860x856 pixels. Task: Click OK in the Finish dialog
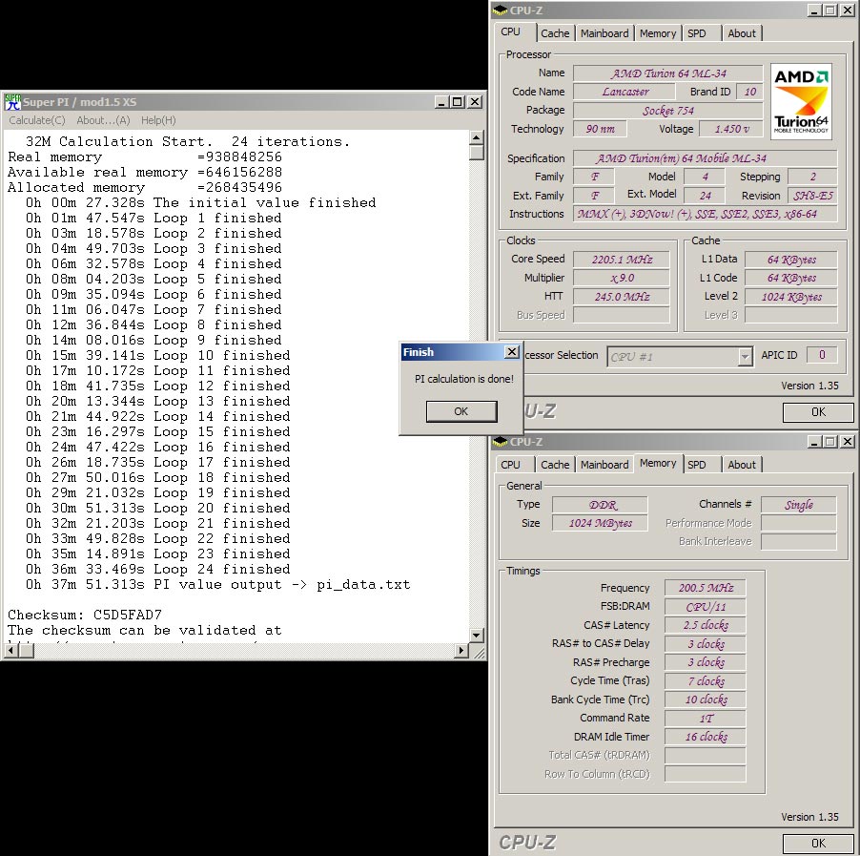pyautogui.click(x=461, y=411)
